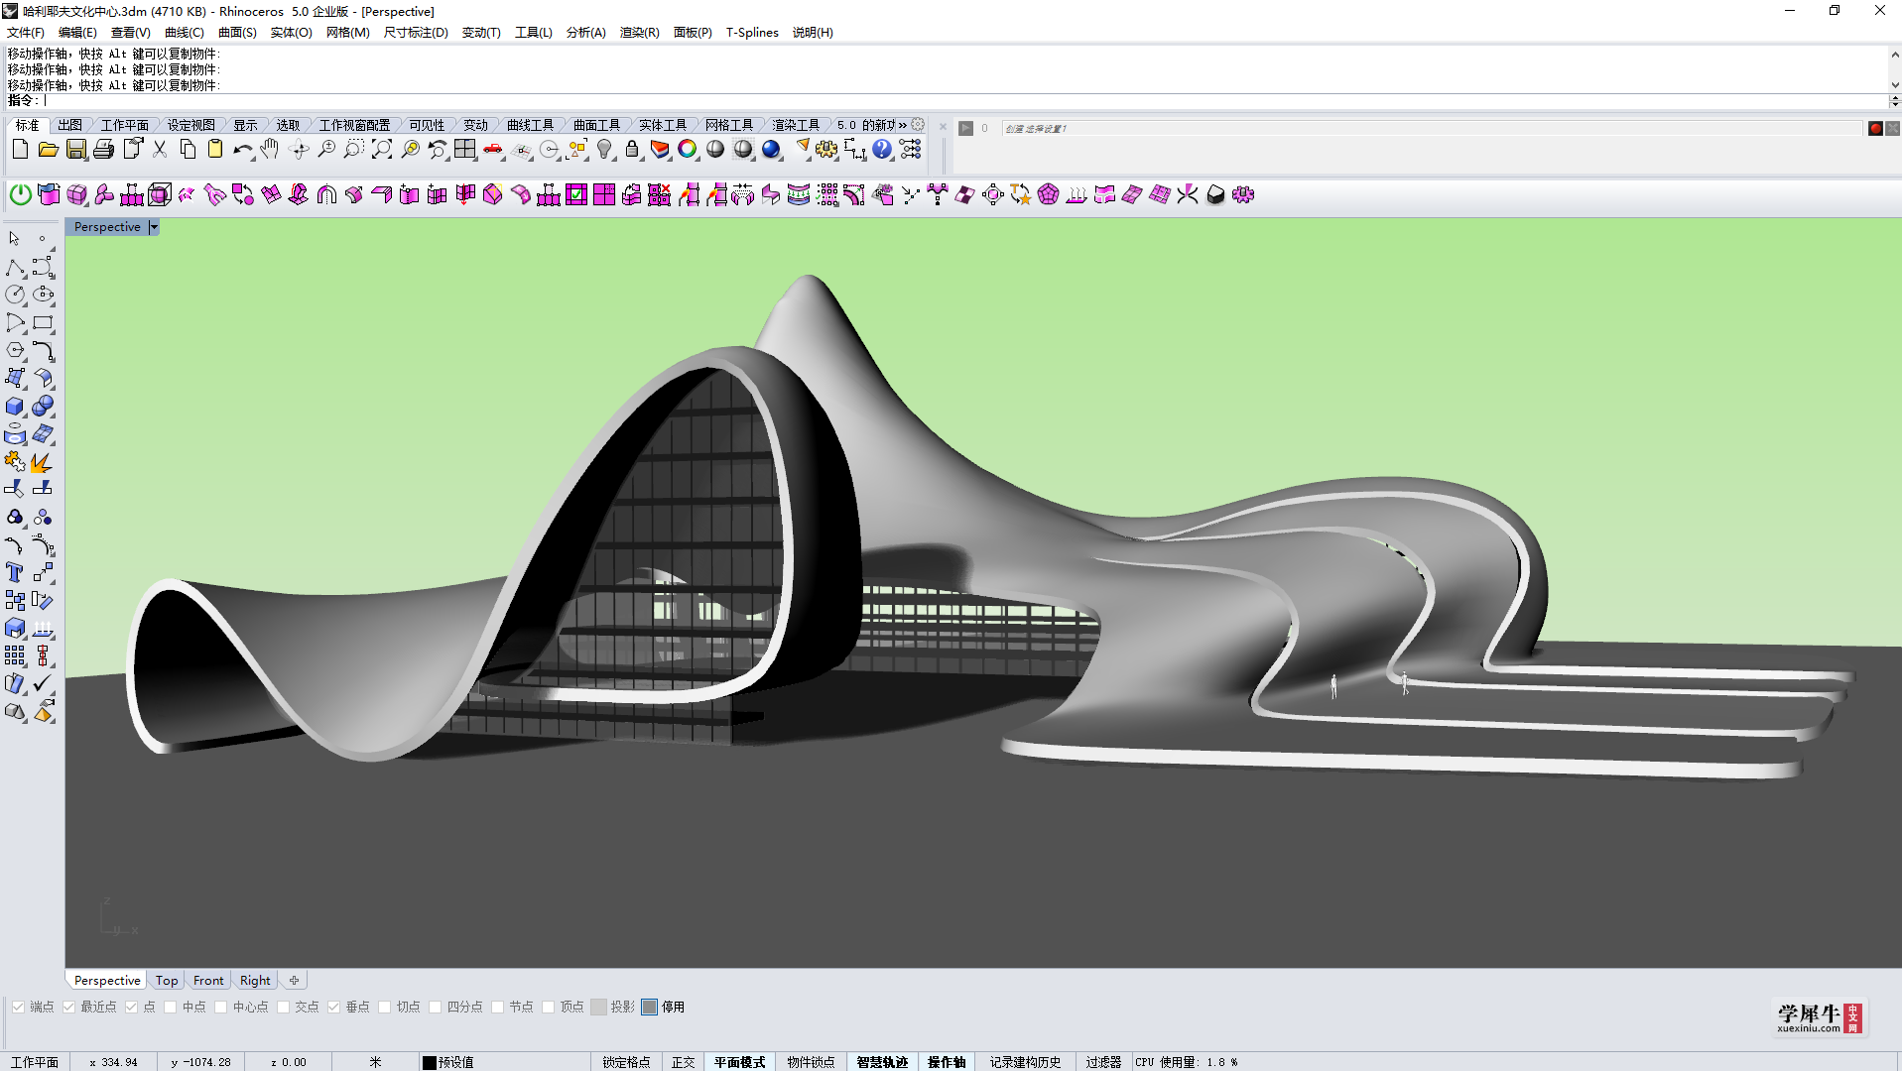1902x1071 pixels.
Task: Click the 过滤器 filter pane in status bar
Action: (1103, 1062)
